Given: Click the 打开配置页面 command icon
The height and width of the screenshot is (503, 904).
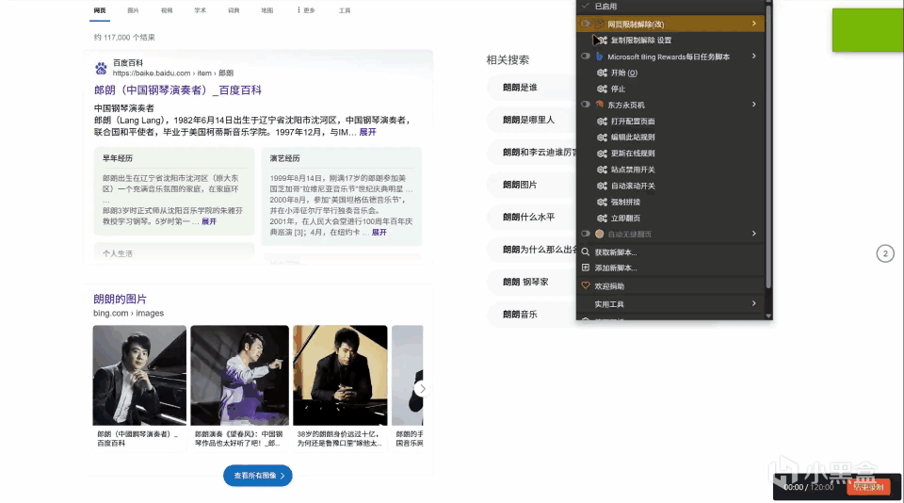Looking at the screenshot, I should 602,122.
